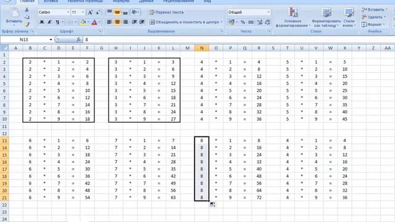Click the Формат cells button
Image resolution: width=395 pixels, height=222 pixels.
click(x=373, y=25)
